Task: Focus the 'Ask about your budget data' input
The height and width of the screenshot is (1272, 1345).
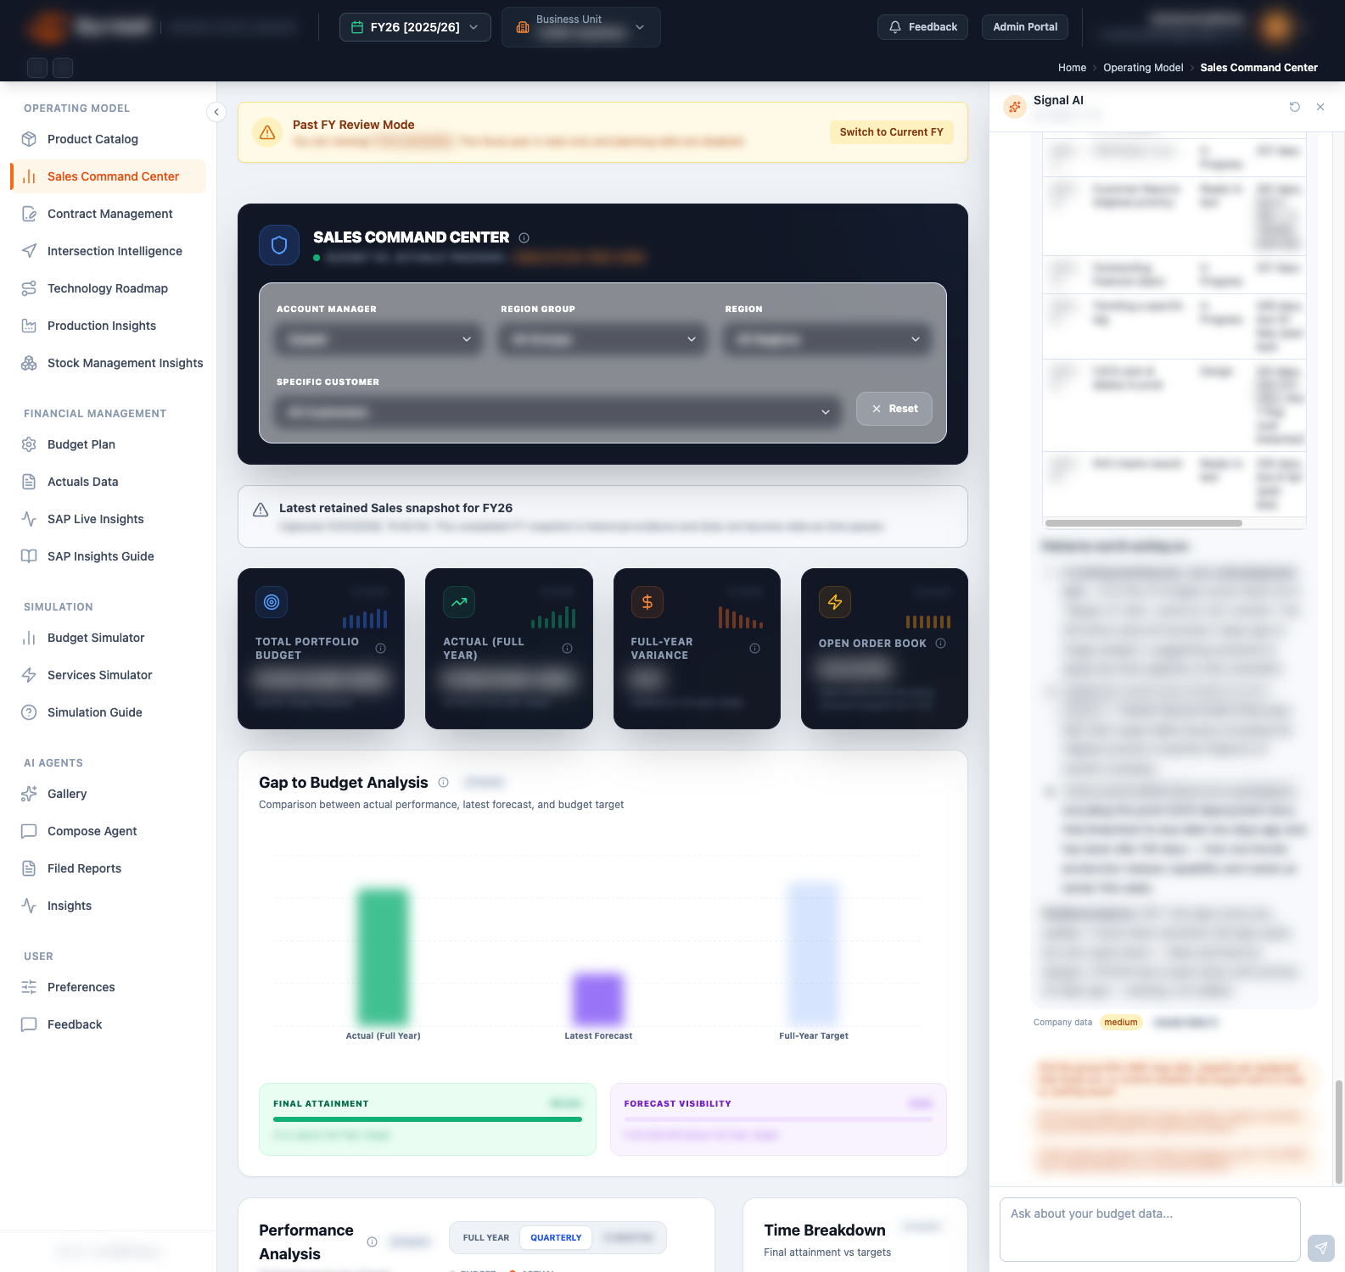Action: tap(1150, 1230)
